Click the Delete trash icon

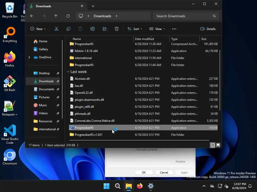[x=116, y=29]
